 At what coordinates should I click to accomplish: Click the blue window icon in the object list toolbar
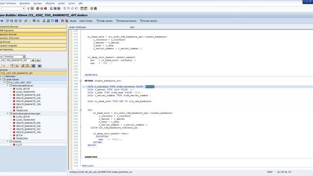pos(40,66)
